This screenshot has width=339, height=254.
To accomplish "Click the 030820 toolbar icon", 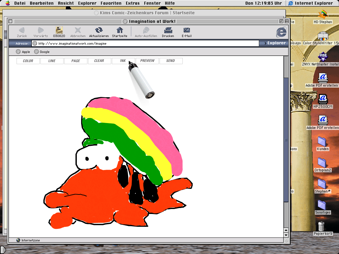I will click(x=59, y=30).
